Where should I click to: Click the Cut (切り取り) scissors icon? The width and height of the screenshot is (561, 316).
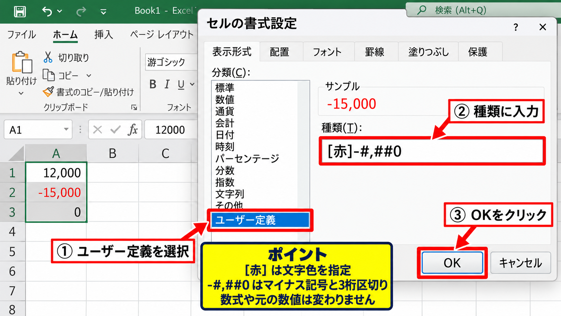click(x=48, y=57)
